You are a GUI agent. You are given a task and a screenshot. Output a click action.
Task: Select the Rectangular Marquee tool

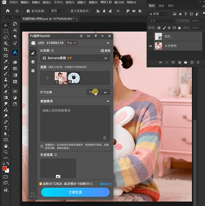pos(5,31)
